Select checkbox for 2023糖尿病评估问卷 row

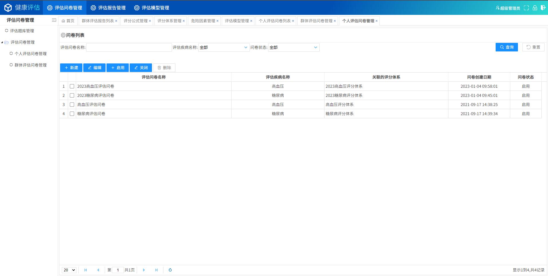[x=72, y=95]
